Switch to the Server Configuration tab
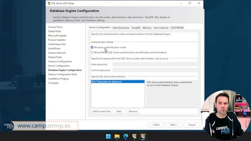 tap(100, 27)
